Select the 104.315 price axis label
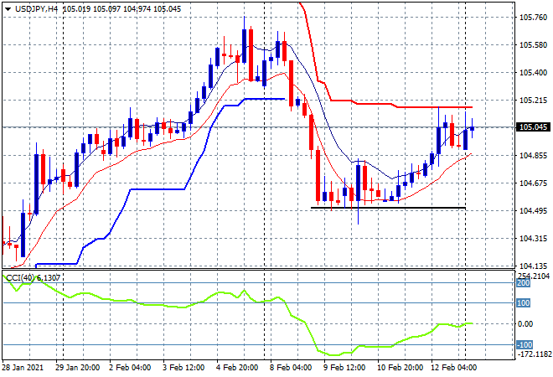Image resolution: width=553 pixels, height=377 pixels. tap(533, 239)
